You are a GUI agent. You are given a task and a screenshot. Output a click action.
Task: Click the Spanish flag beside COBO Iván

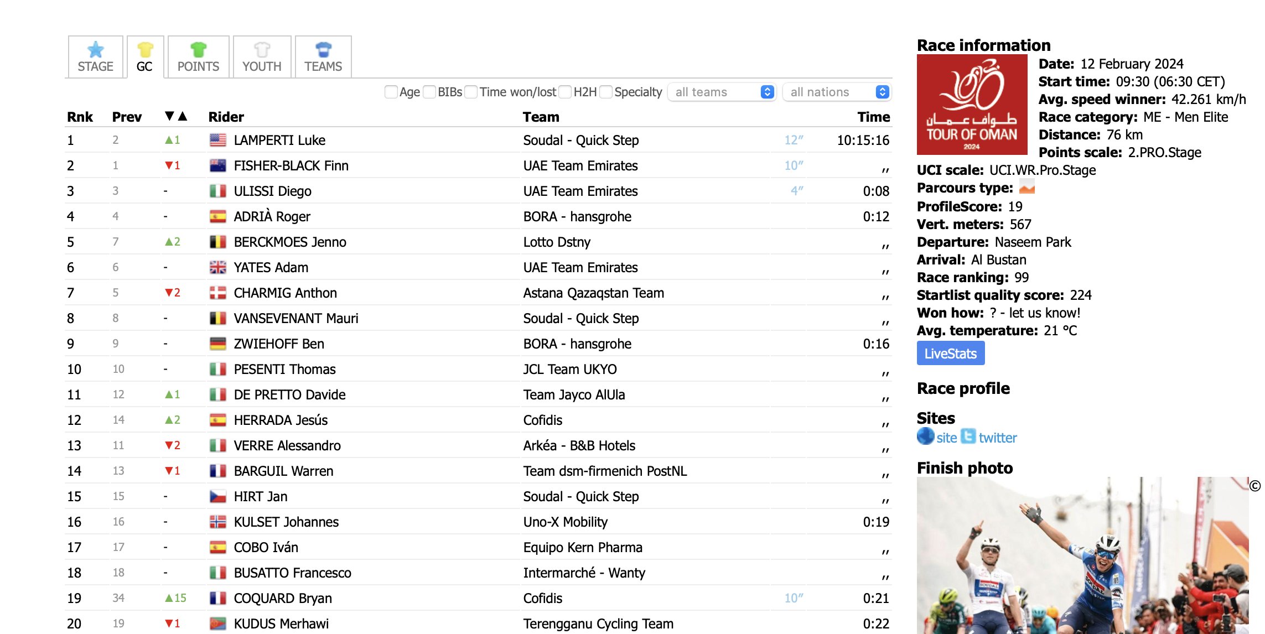(x=218, y=547)
